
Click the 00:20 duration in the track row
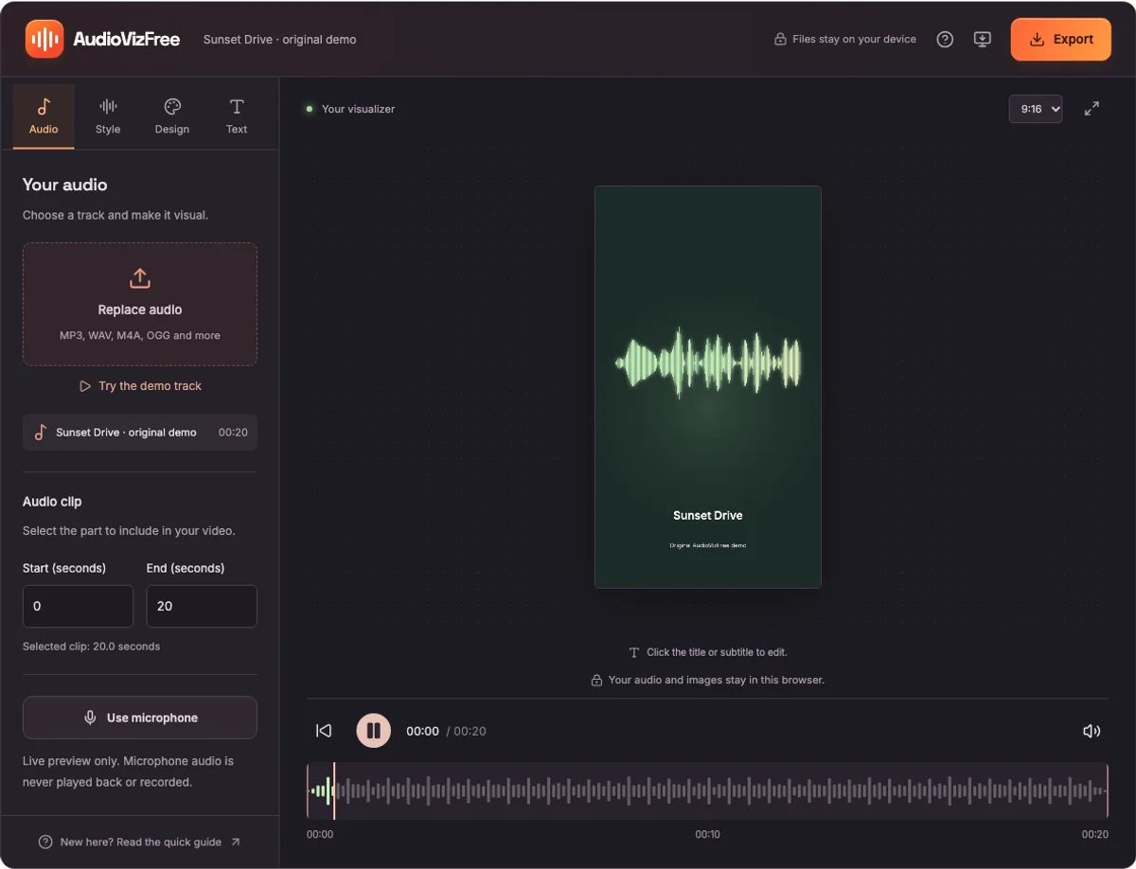point(233,433)
